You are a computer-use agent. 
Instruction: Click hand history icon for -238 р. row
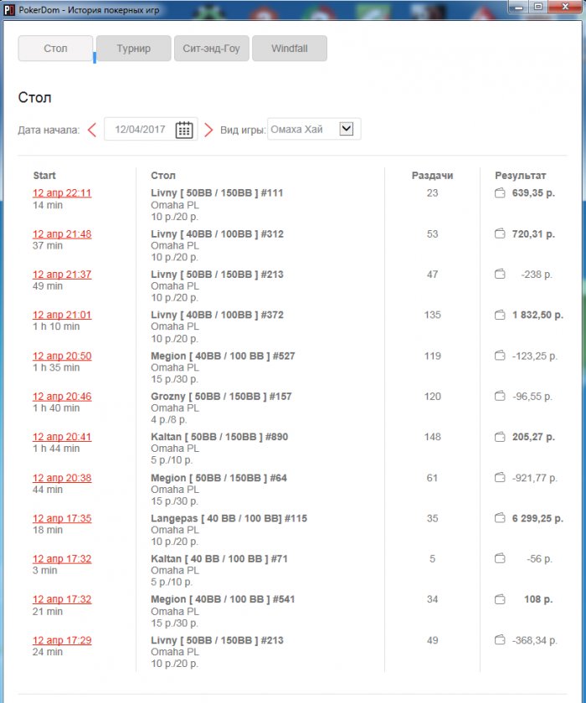tap(500, 275)
